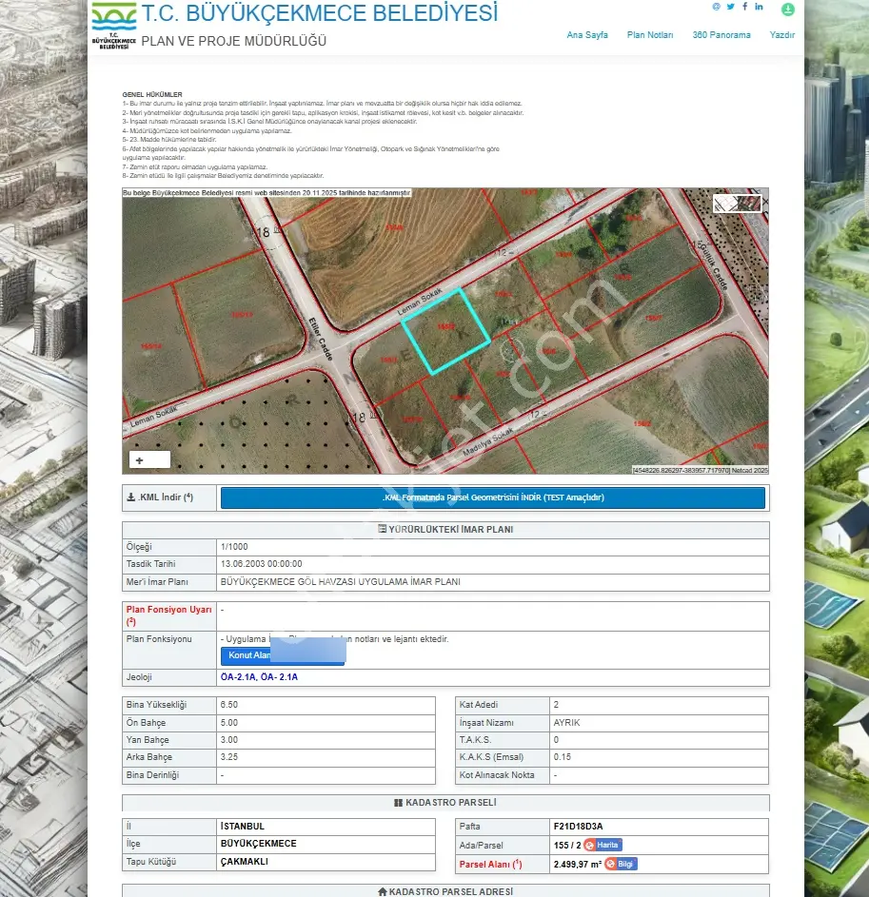The height and width of the screenshot is (897, 869).
Task: Click the red Plan Fonsiyon Uyarı label
Action: pyautogui.click(x=168, y=615)
